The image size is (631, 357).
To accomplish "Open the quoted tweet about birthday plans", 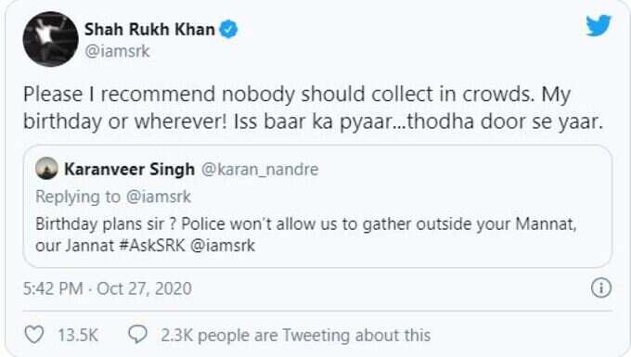I will tap(317, 206).
